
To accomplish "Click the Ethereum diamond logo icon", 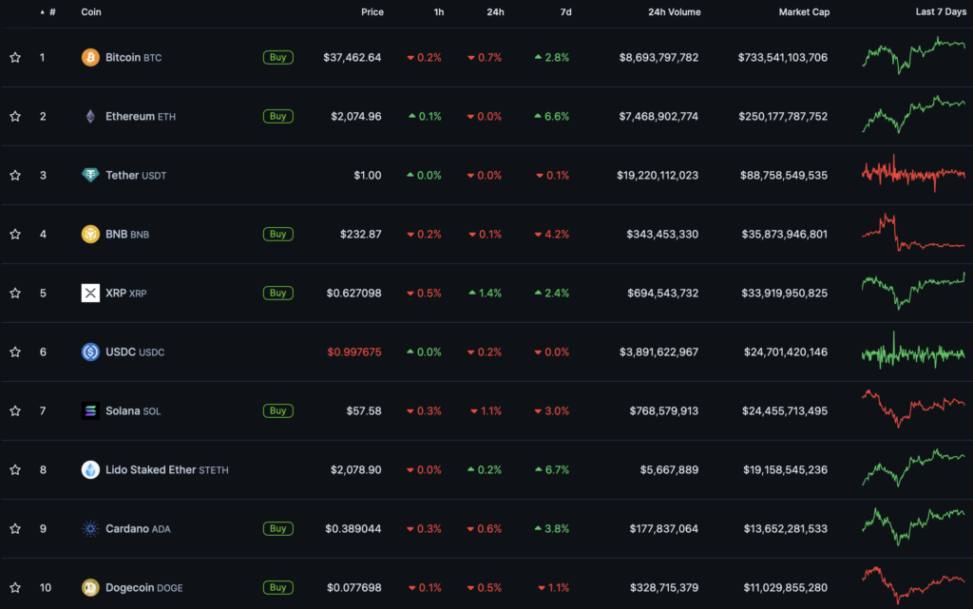I will 90,116.
